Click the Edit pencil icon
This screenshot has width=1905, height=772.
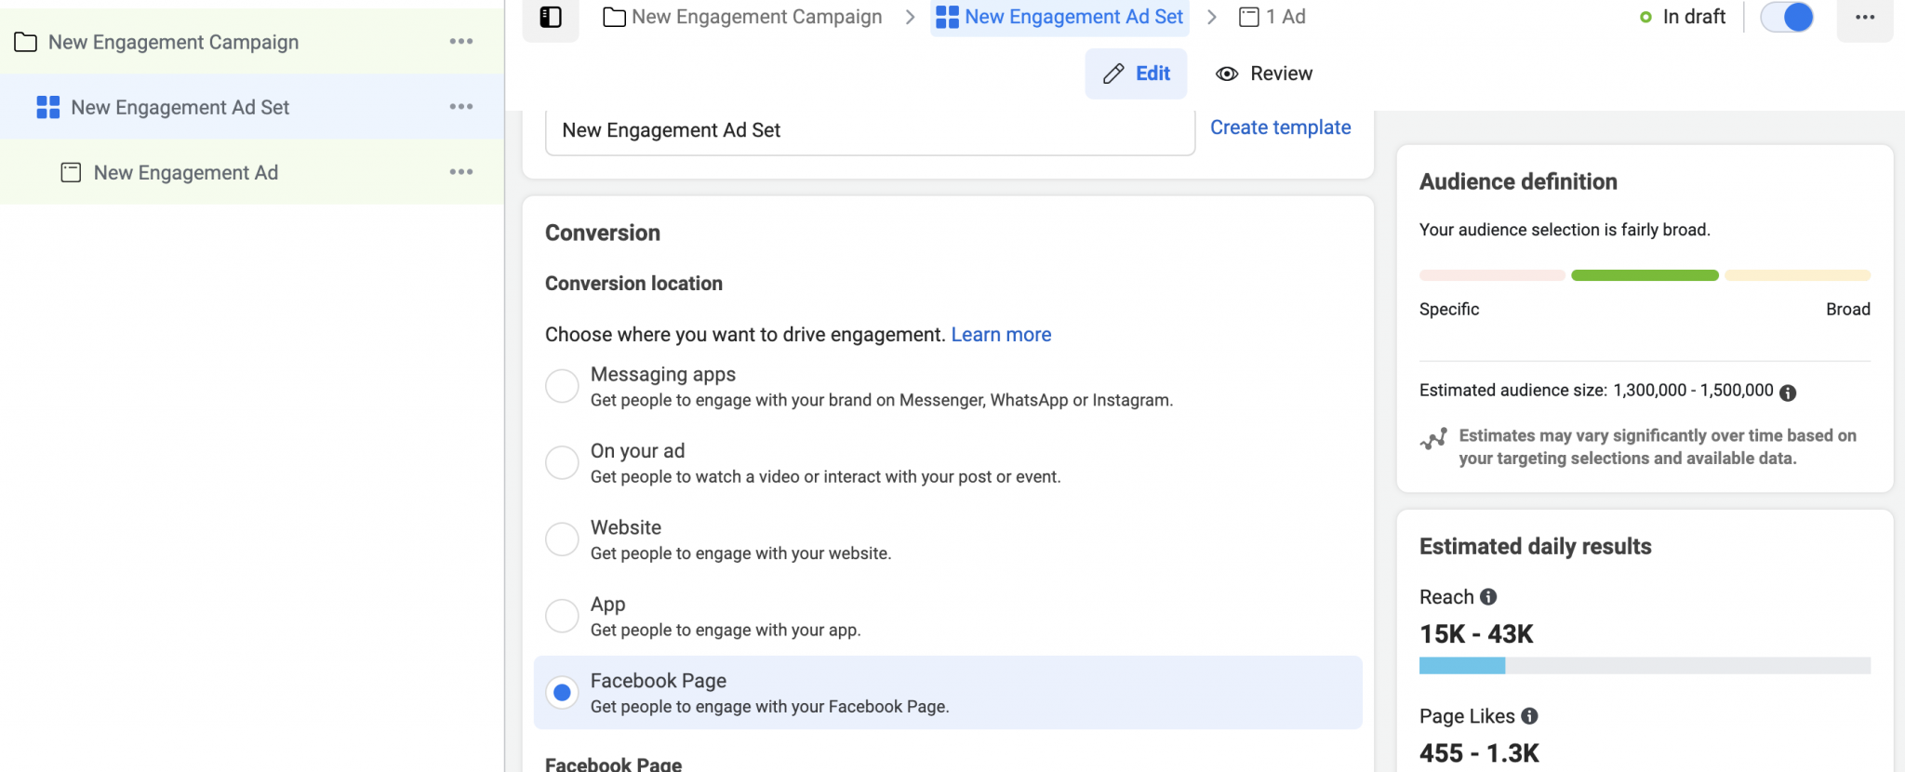[1113, 74]
